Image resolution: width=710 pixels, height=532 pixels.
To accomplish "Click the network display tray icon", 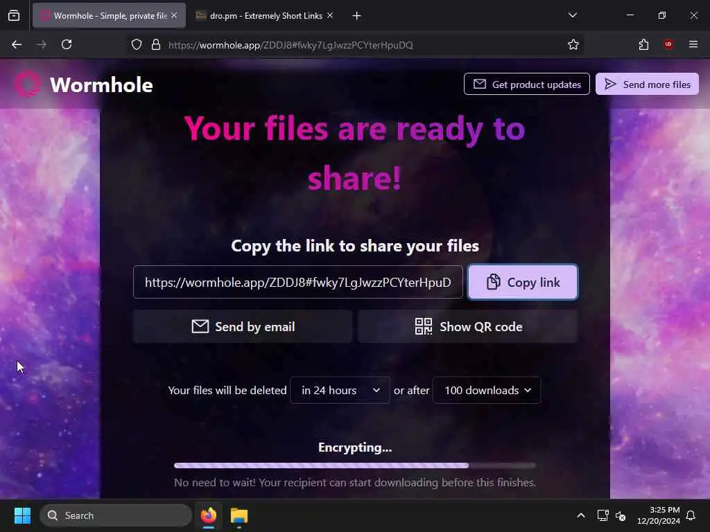I will pyautogui.click(x=603, y=515).
